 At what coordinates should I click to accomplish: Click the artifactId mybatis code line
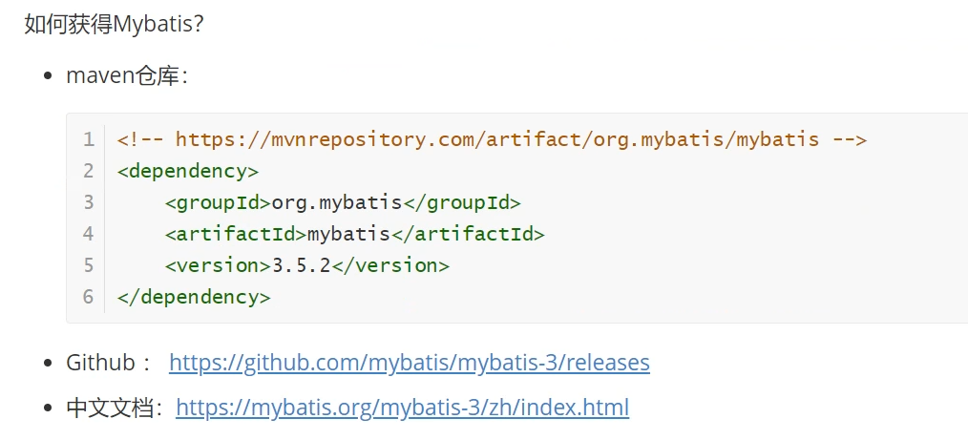(354, 234)
